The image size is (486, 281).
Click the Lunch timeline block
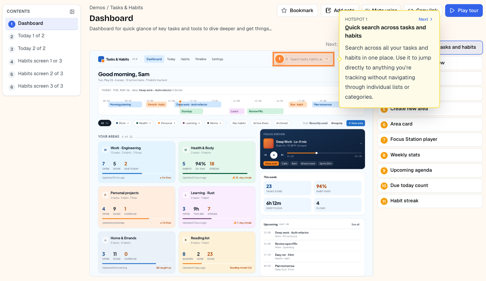pyautogui.click(x=237, y=112)
